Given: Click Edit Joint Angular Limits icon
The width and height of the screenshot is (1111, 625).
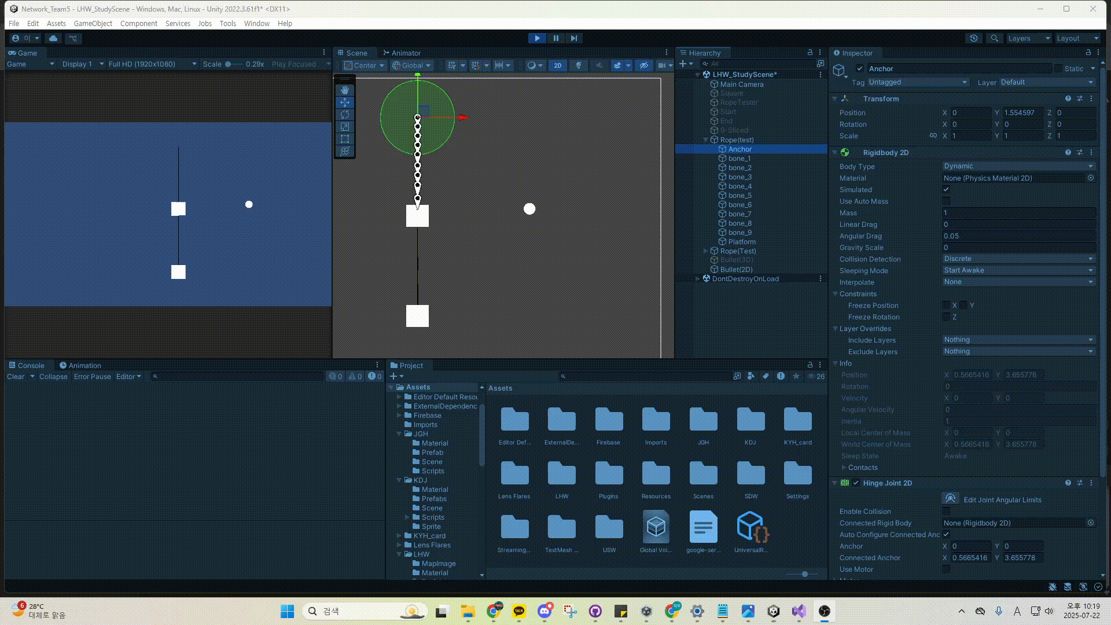Looking at the screenshot, I should [950, 499].
